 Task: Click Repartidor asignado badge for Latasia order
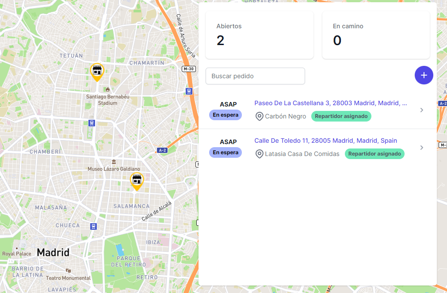pyautogui.click(x=374, y=154)
